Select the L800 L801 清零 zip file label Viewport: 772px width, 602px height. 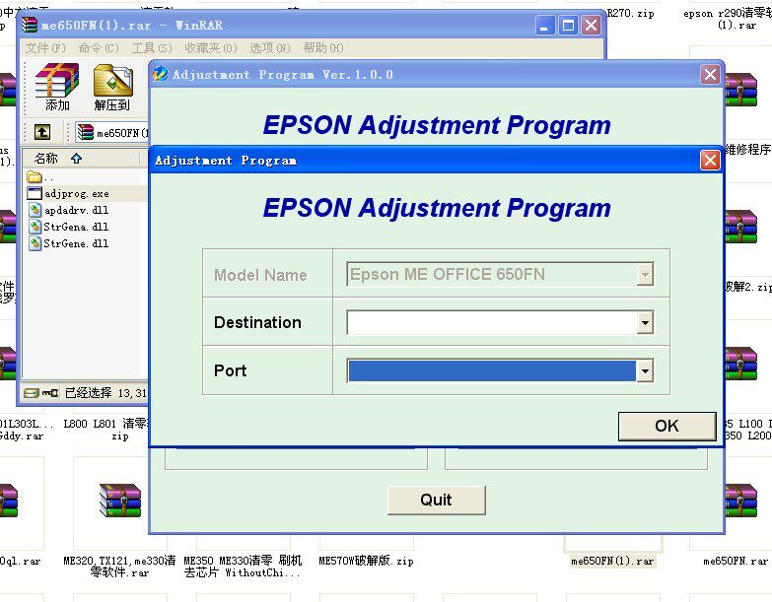[105, 430]
